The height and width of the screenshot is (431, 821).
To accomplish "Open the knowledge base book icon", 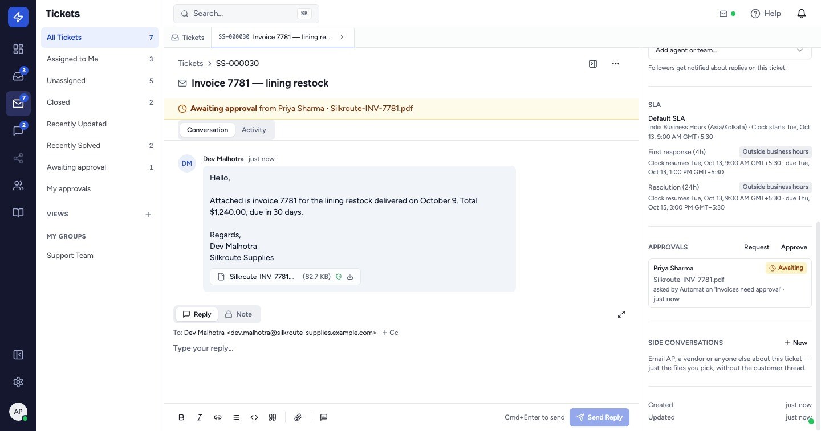I will [18, 213].
